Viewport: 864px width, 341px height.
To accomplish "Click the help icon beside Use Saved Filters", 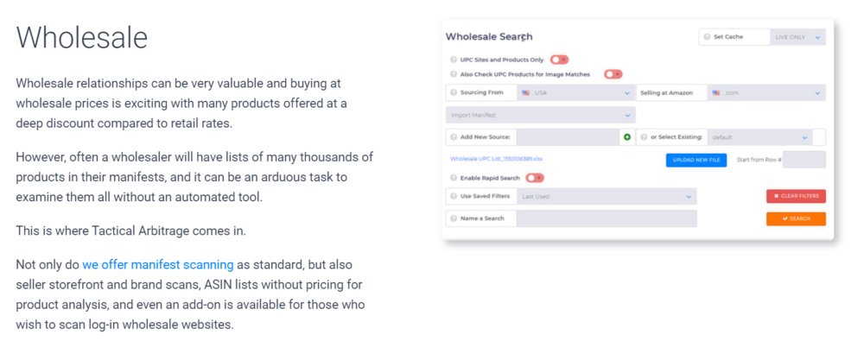I will click(x=454, y=196).
